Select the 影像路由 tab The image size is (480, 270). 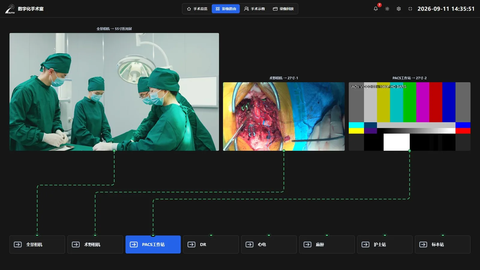[x=226, y=9]
